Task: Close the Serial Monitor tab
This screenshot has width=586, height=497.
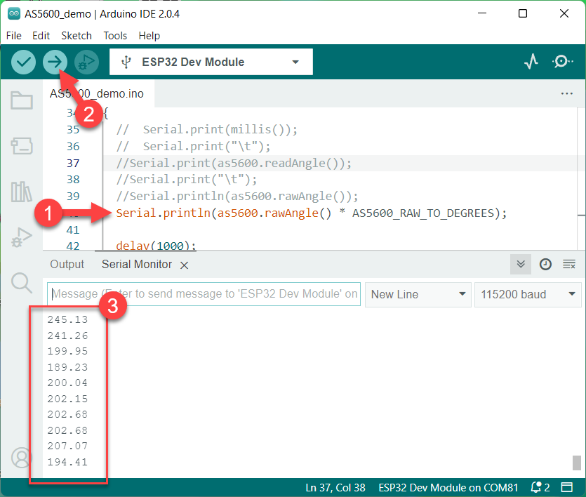Action: [184, 265]
